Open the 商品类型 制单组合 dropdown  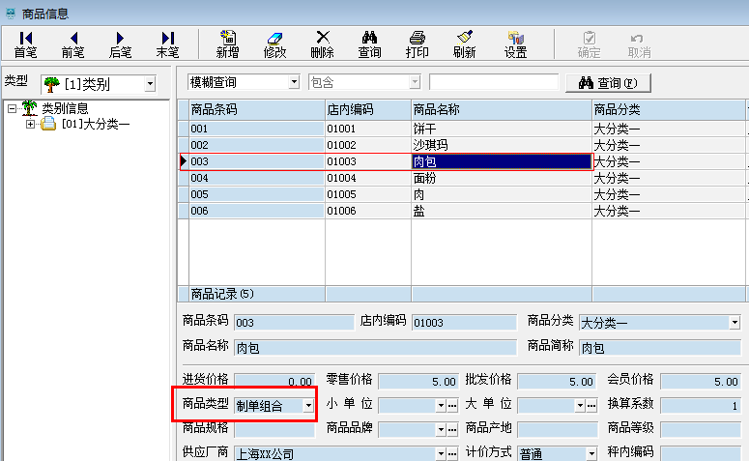(308, 406)
